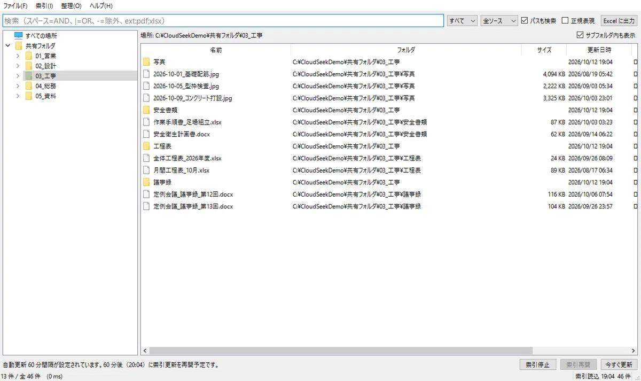The image size is (641, 381).
Task: Sort results by the 更新日時 column header
Action: 599,50
